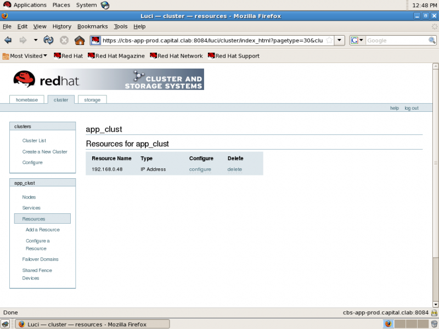
Task: Expand the URL bar dropdown arrow
Action: pyautogui.click(x=339, y=40)
